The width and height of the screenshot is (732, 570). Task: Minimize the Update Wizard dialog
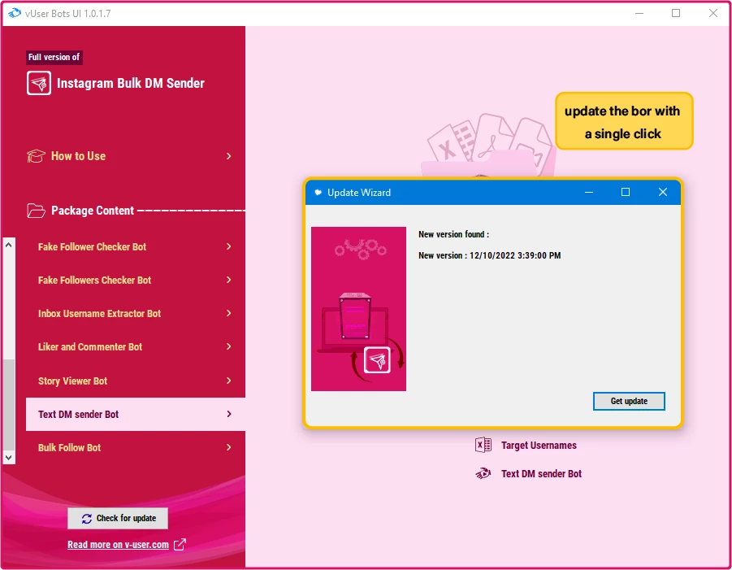pos(589,192)
